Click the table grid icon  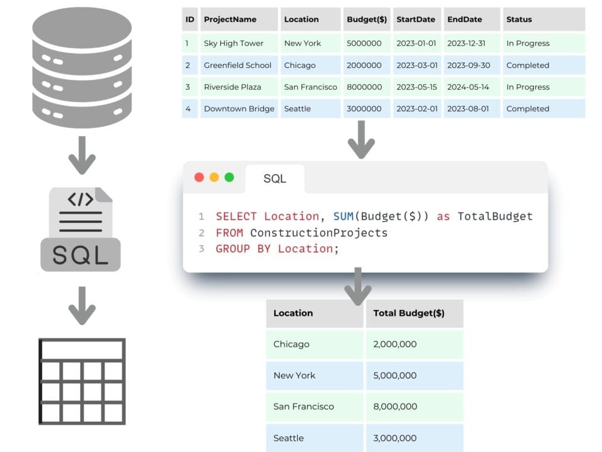82,381
